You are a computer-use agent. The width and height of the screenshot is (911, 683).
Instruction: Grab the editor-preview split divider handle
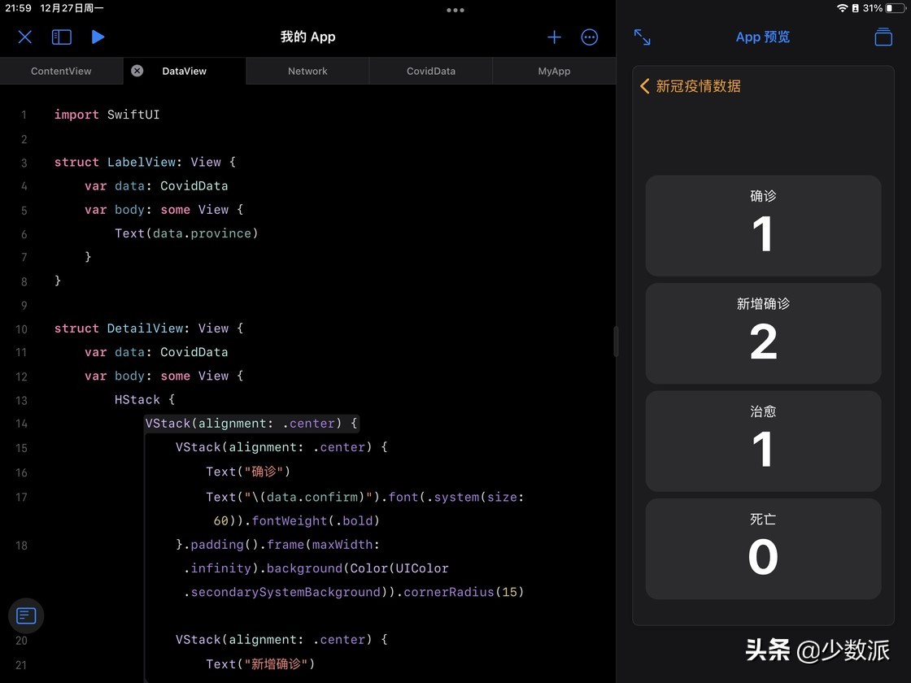pos(616,341)
